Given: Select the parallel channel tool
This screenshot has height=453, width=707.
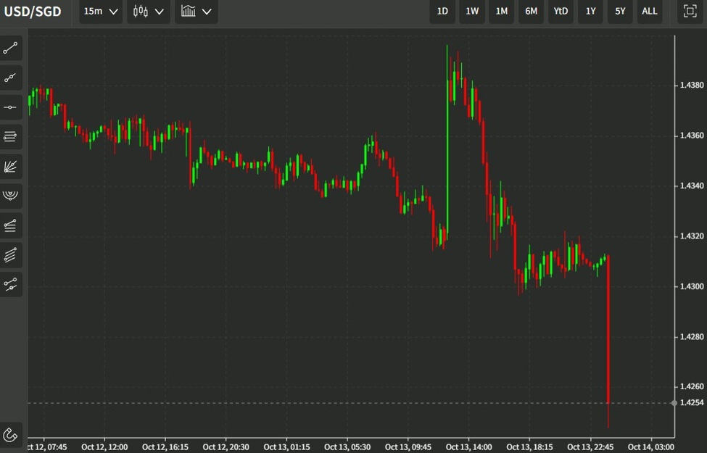Looking at the screenshot, I should (x=11, y=225).
